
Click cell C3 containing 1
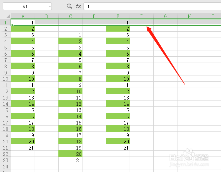point(70,35)
